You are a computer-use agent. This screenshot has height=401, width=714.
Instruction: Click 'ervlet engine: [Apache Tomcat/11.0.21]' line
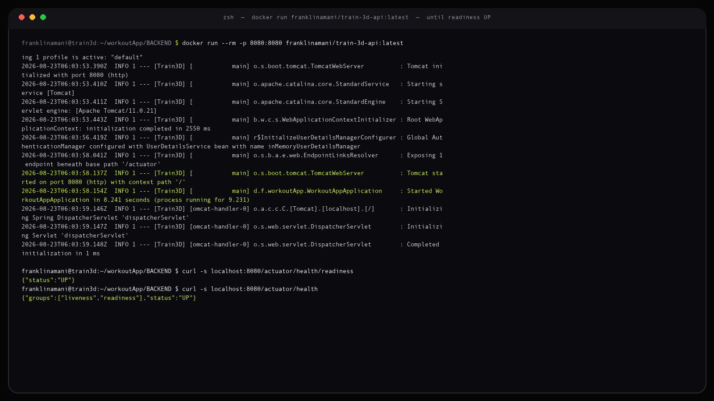[x=89, y=111]
